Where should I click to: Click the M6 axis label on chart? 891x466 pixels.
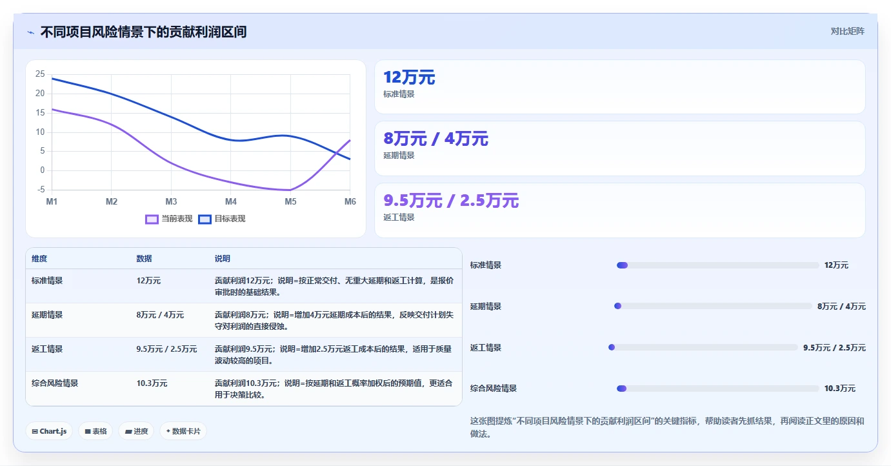[x=350, y=202]
